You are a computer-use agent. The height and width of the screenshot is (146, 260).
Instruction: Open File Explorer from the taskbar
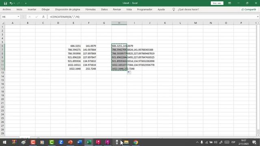(126, 142)
